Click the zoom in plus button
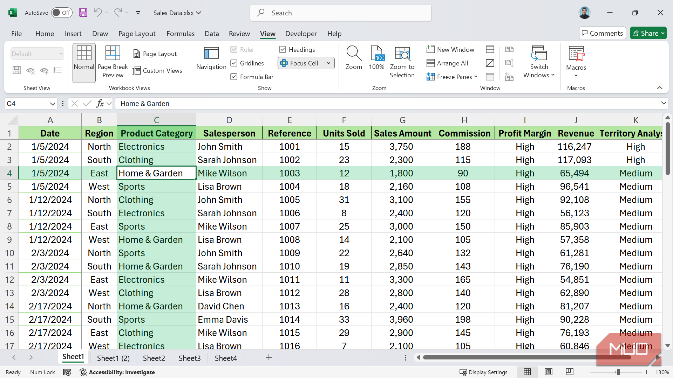This screenshot has height=378, width=673. [x=647, y=372]
